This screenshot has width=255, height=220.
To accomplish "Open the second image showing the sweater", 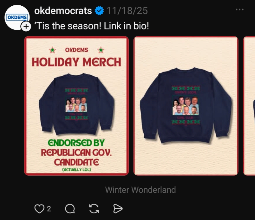I will coord(186,106).
